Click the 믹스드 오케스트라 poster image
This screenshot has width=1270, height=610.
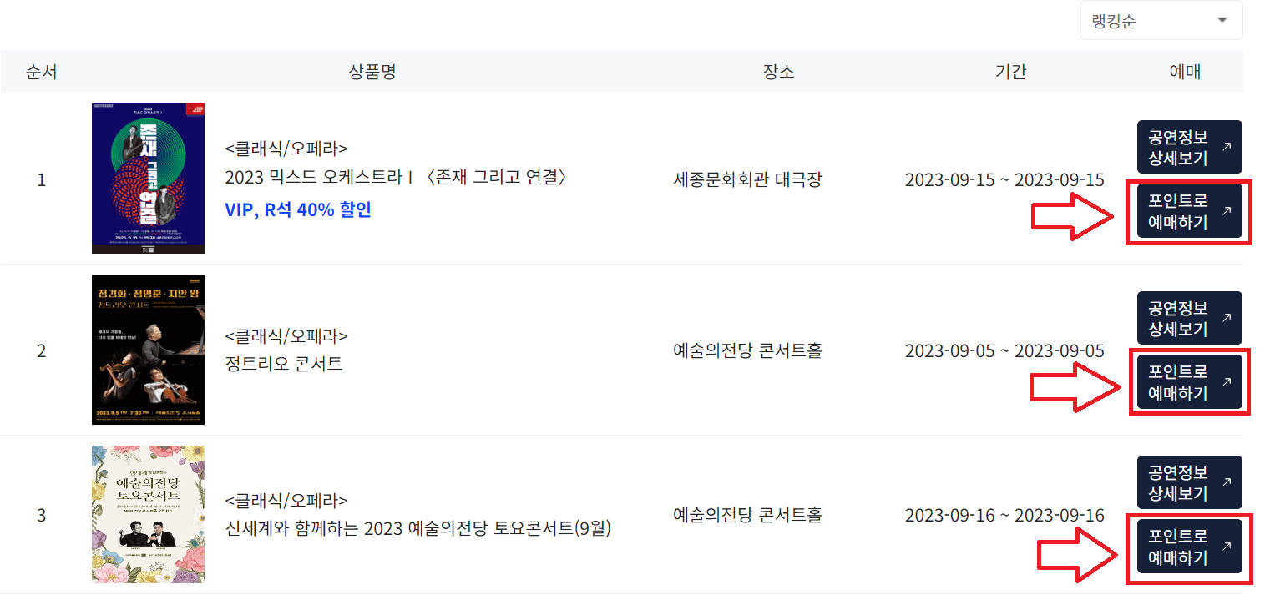pyautogui.click(x=147, y=179)
